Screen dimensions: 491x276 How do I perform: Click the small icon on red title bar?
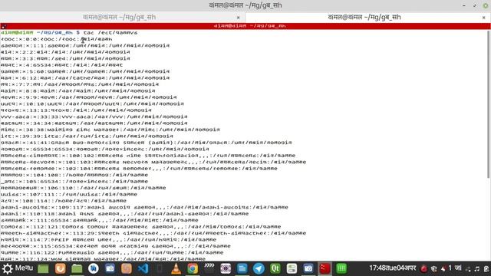[3, 26]
